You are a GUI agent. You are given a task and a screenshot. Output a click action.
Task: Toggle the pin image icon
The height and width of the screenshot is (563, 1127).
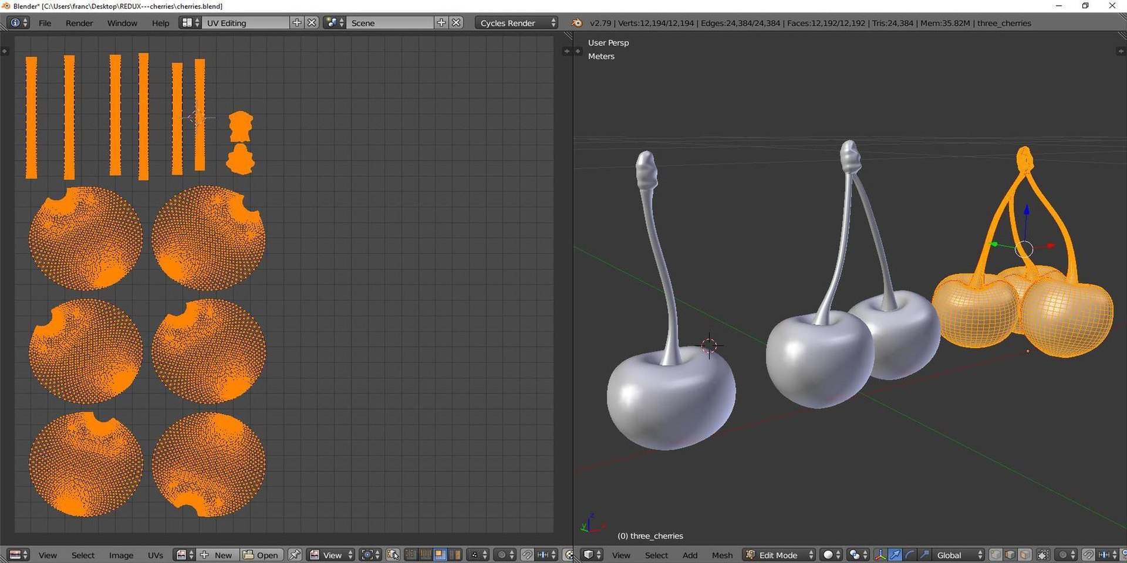click(295, 555)
